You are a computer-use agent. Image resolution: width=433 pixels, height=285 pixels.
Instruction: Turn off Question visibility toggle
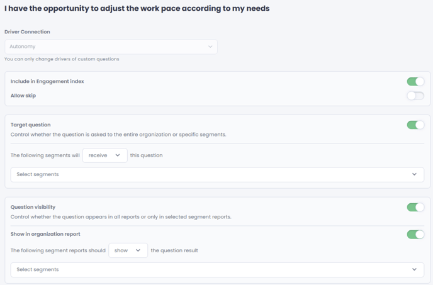click(x=415, y=207)
